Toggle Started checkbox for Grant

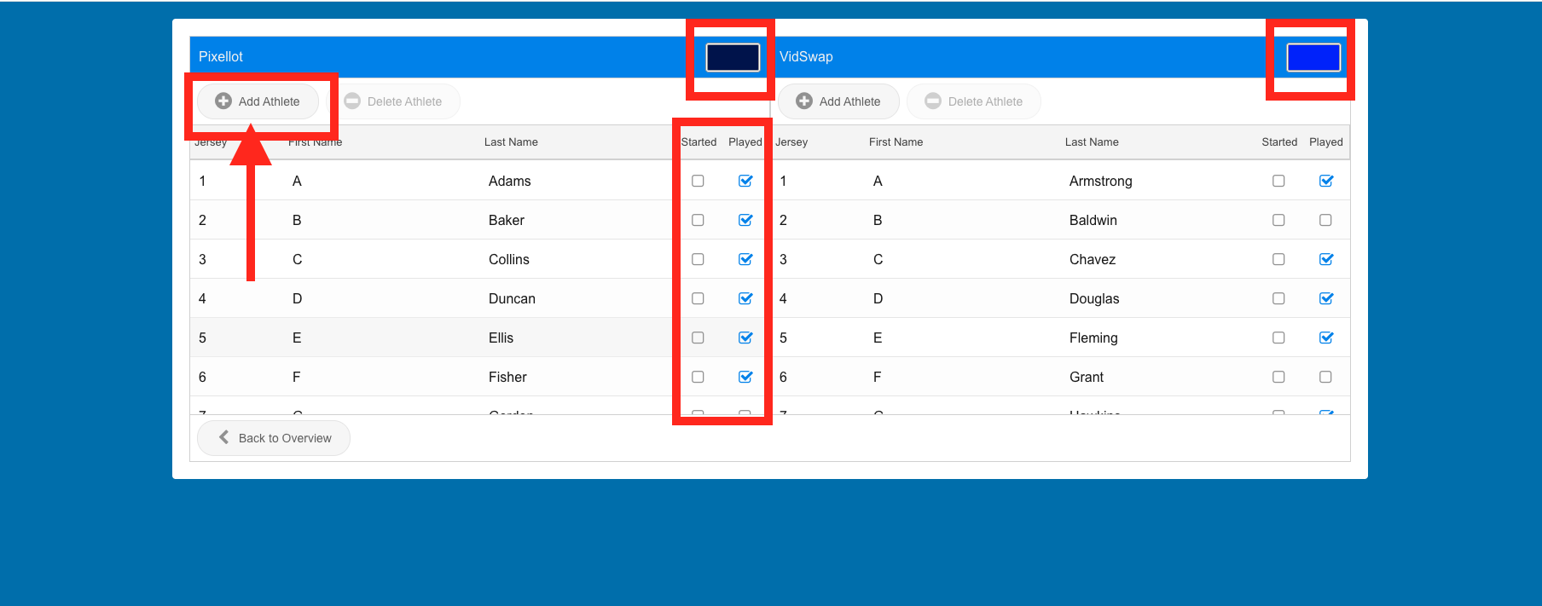(x=1278, y=377)
